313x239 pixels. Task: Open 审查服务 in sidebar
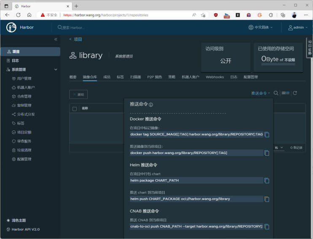pos(24,141)
